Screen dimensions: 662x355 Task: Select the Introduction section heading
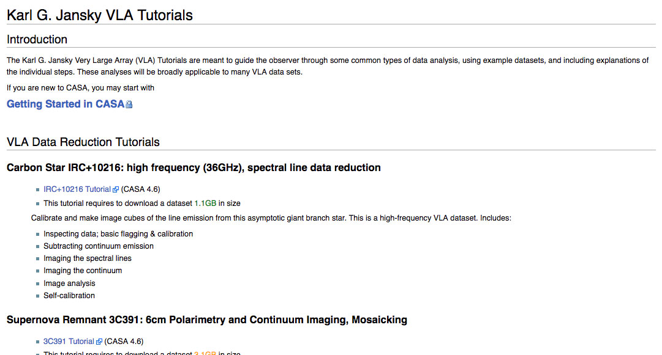point(37,40)
